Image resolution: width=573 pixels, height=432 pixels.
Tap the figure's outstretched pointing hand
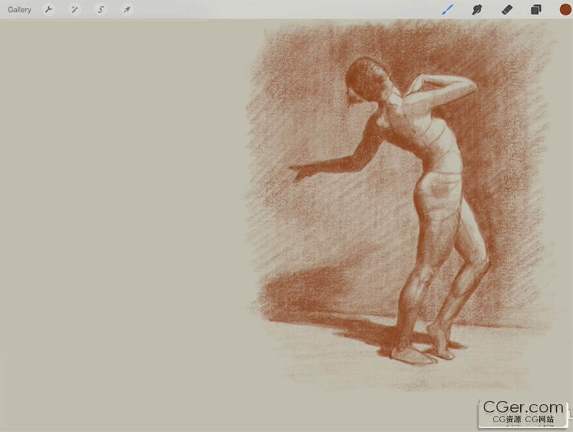[301, 172]
